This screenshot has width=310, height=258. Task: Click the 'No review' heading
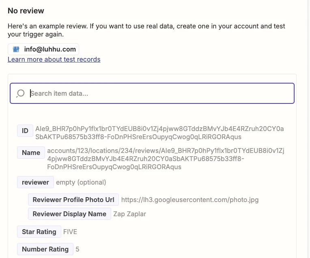(26, 11)
